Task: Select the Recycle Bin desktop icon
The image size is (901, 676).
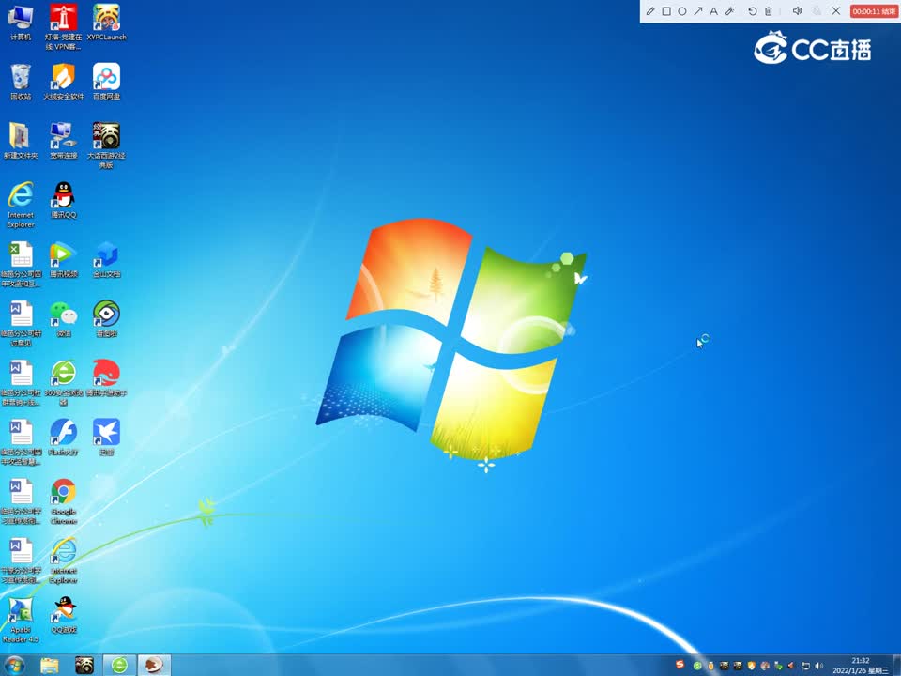Action: (x=20, y=82)
